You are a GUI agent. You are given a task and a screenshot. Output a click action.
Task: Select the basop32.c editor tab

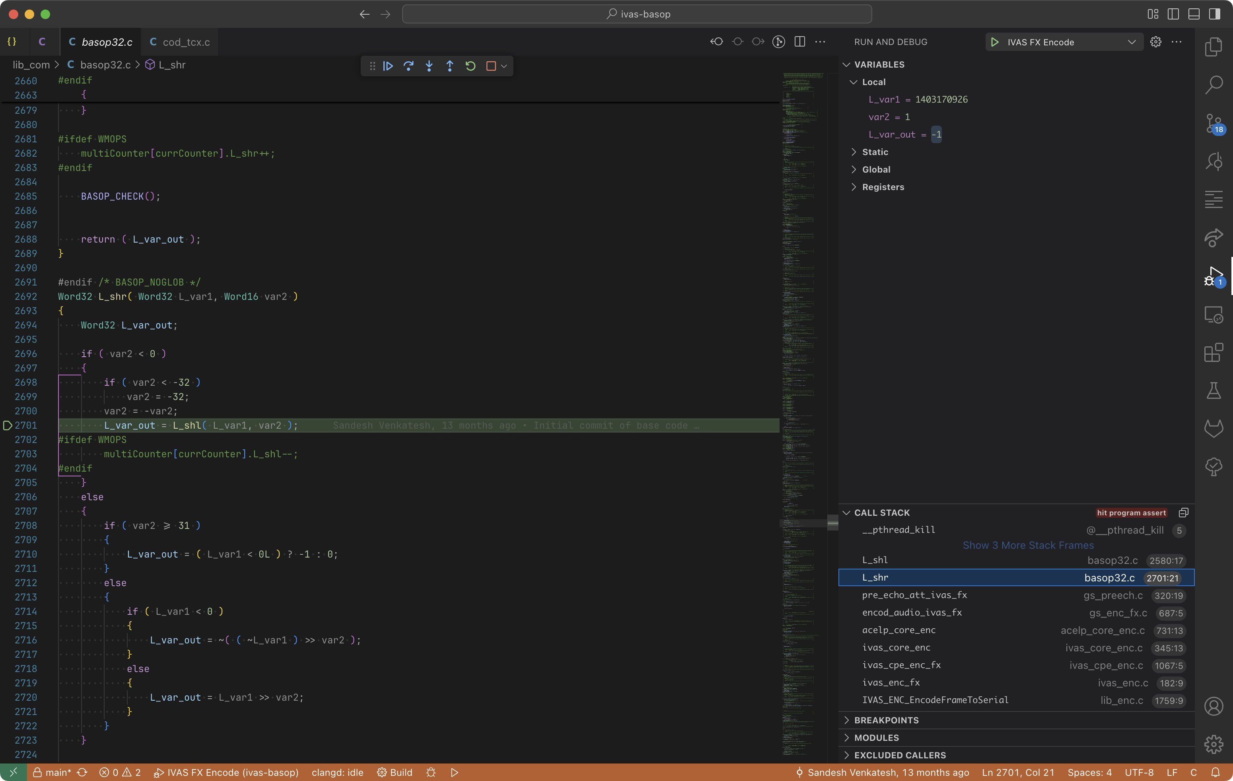coord(107,42)
